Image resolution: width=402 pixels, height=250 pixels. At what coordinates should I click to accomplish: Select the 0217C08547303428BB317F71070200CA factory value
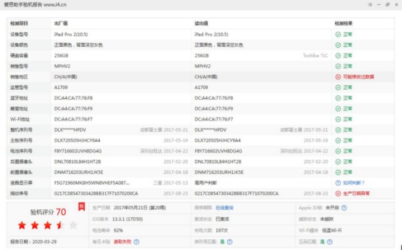[96, 193]
